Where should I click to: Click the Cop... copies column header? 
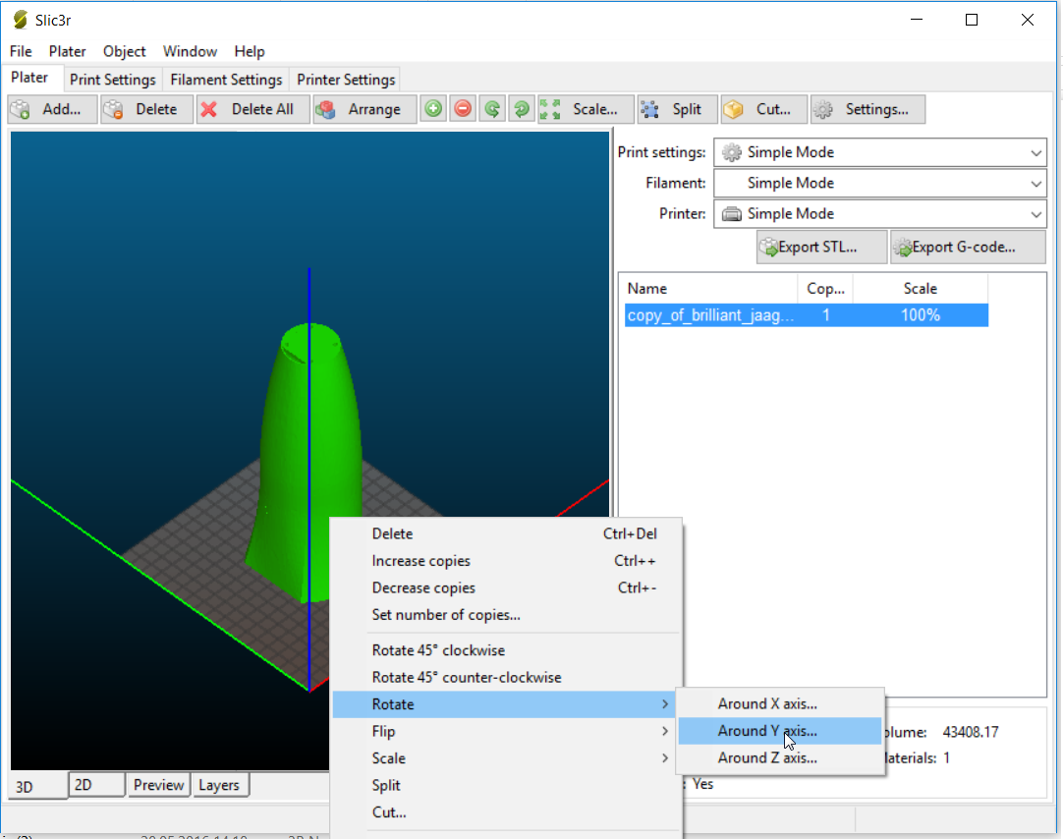click(x=825, y=289)
